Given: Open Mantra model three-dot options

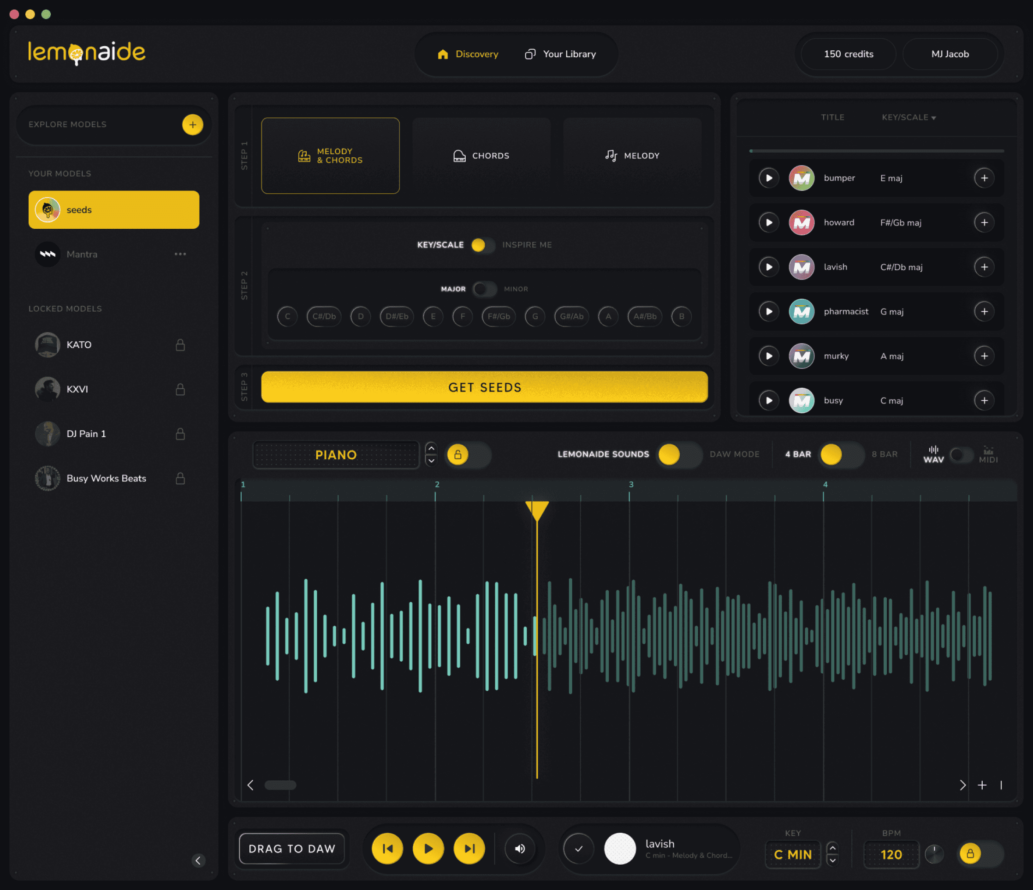Looking at the screenshot, I should point(180,254).
